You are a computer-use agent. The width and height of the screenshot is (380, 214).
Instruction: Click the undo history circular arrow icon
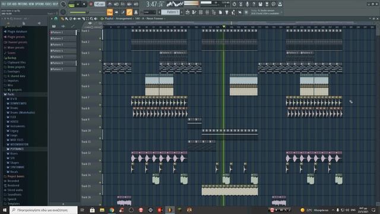coord(234,4)
